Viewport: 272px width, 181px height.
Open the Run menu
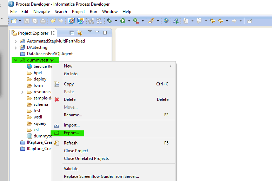93,12
